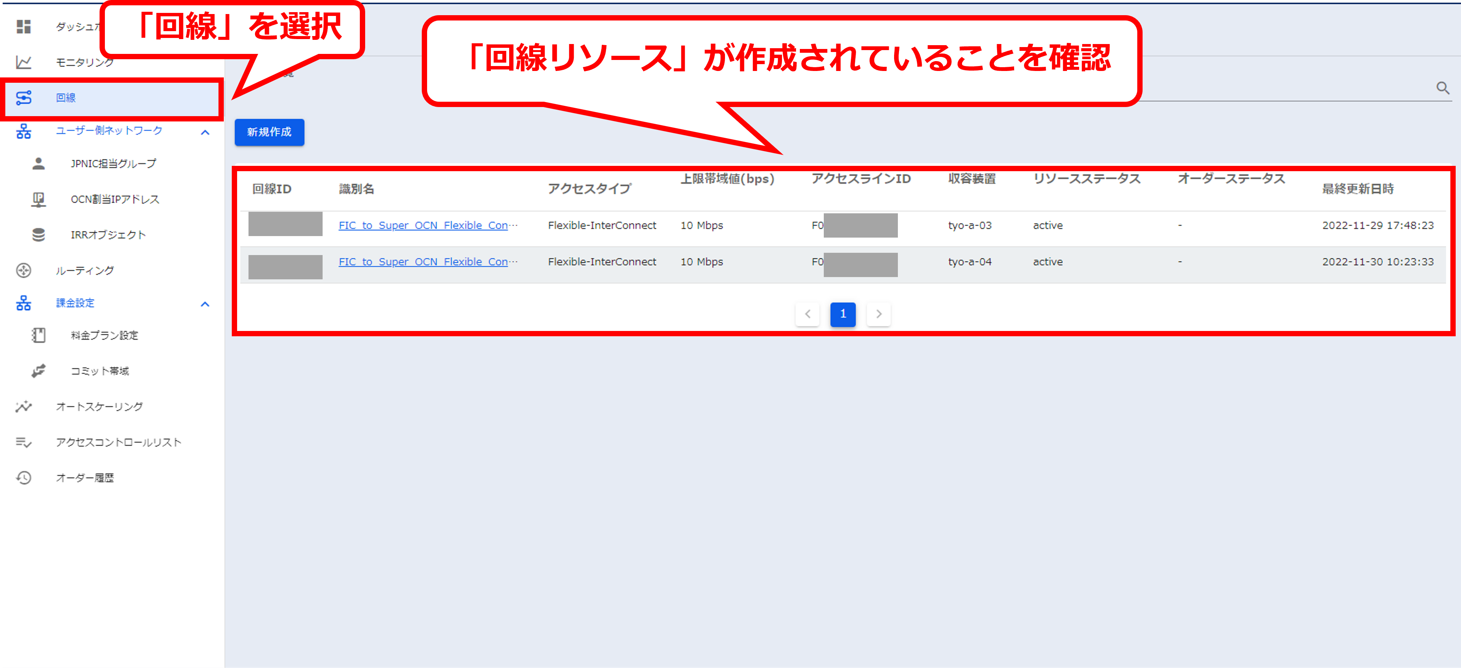Collapse the 課金設定 section chevron
The height and width of the screenshot is (668, 1461).
click(x=205, y=304)
